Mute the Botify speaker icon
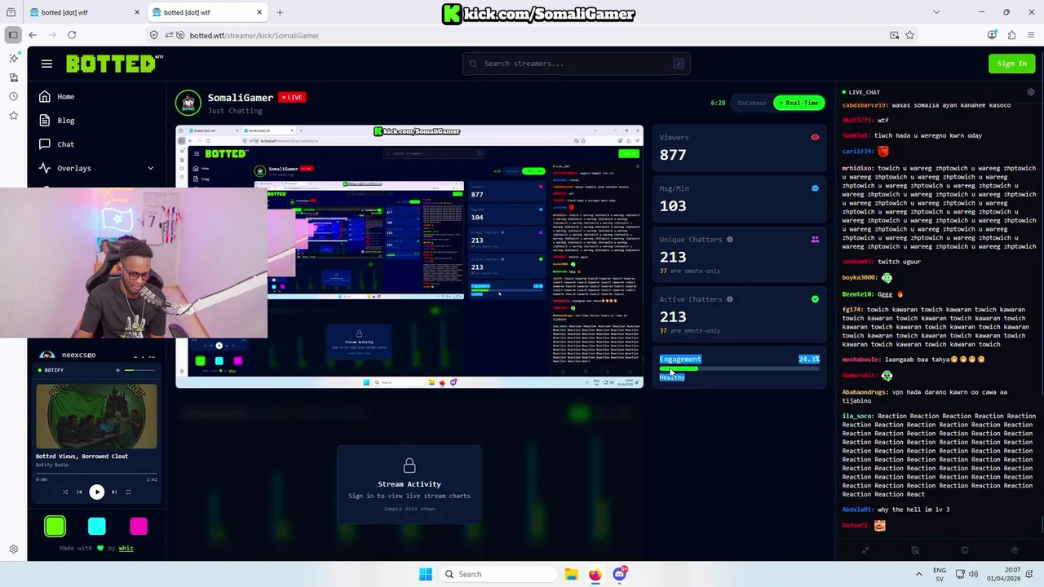1044x587 pixels. click(x=117, y=370)
